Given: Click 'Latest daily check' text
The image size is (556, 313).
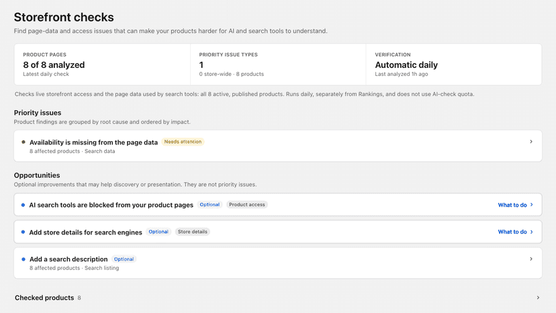Looking at the screenshot, I should (46, 74).
